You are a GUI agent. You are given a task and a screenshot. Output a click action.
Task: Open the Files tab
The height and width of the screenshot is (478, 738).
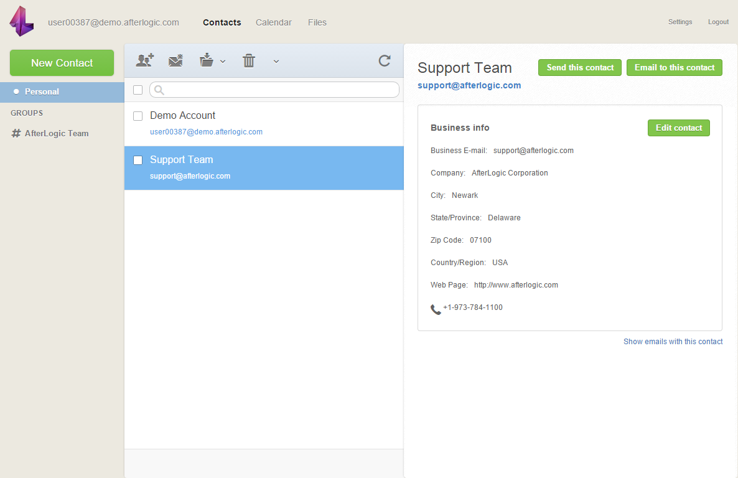tap(317, 22)
